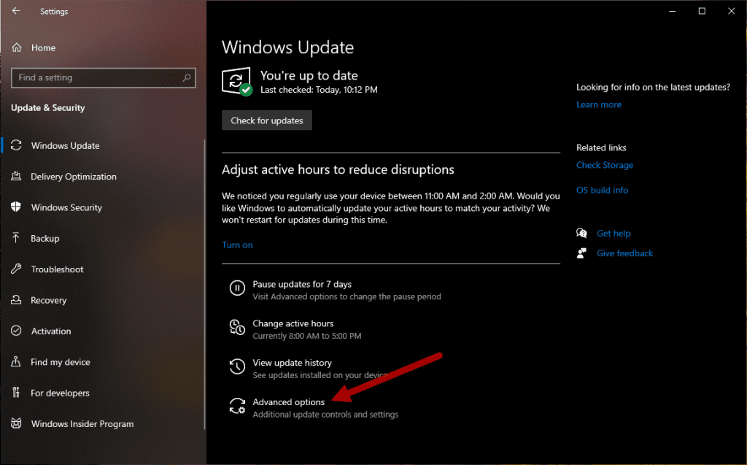Open Check Storage
The height and width of the screenshot is (465, 747).
pyautogui.click(x=605, y=165)
